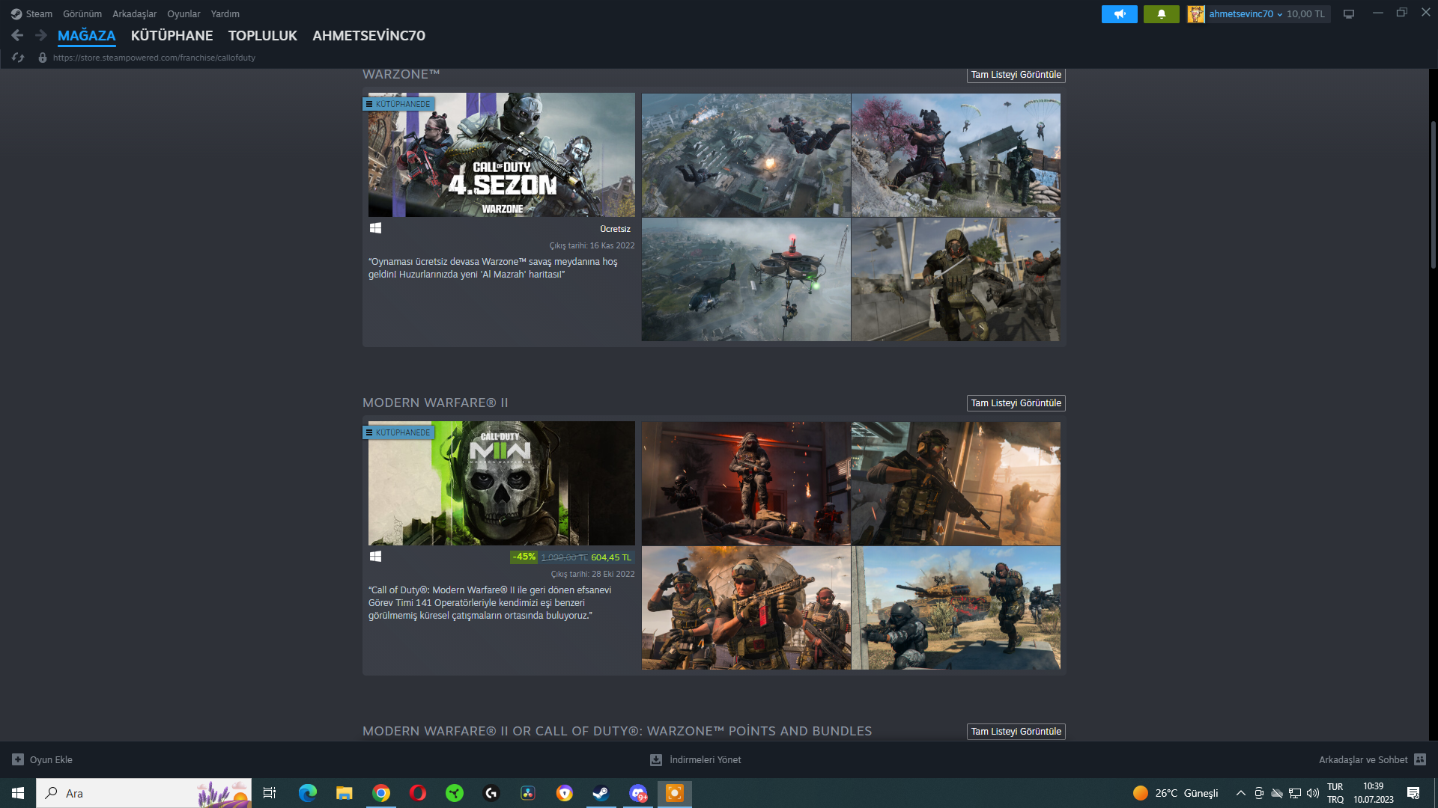The width and height of the screenshot is (1438, 808).
Task: Open Warzone helicopter drone screenshot
Action: coord(746,280)
